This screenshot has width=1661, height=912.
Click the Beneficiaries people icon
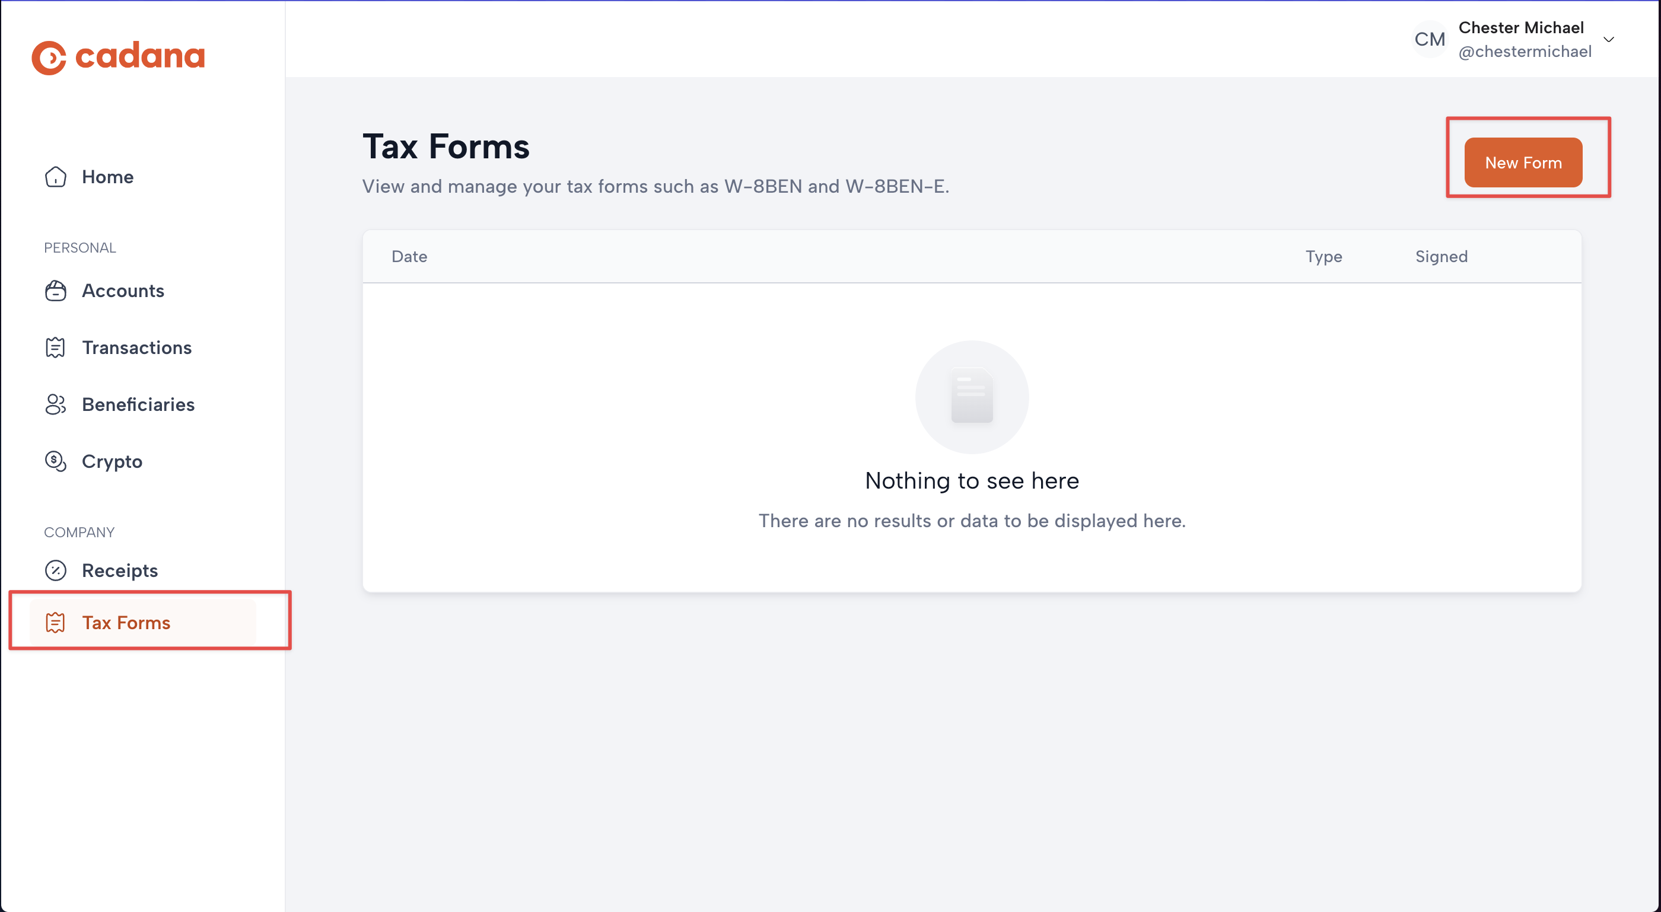pyautogui.click(x=55, y=404)
